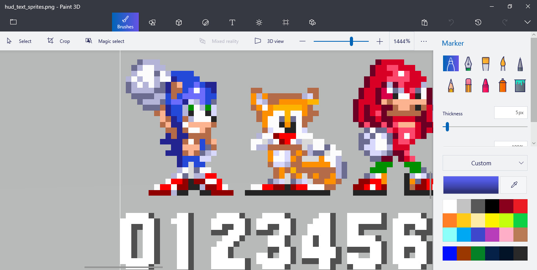Expand the top-right toolbar chevron

pyautogui.click(x=527, y=22)
